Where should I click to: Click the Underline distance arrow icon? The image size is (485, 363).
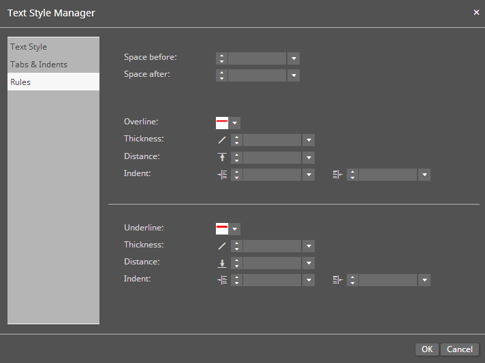[221, 263]
